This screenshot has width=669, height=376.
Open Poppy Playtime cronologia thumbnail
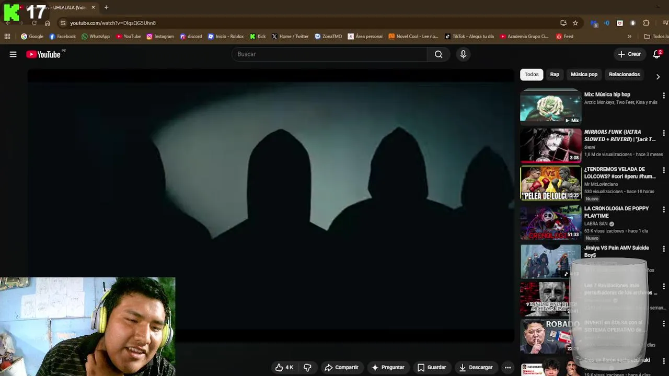click(550, 222)
